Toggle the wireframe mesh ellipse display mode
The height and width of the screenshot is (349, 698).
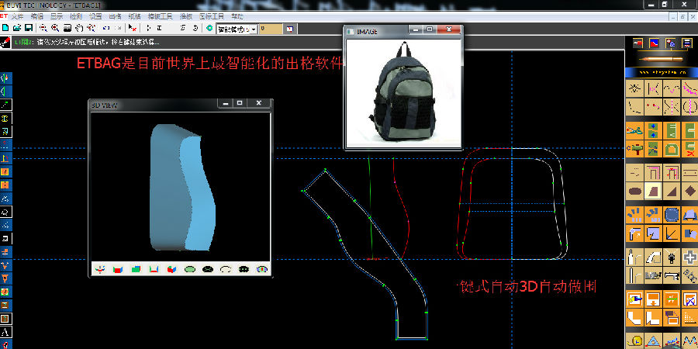tap(208, 269)
